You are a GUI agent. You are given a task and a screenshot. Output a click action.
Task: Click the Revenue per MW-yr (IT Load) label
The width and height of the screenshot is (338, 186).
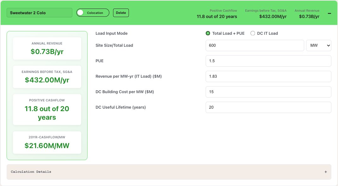(129, 76)
